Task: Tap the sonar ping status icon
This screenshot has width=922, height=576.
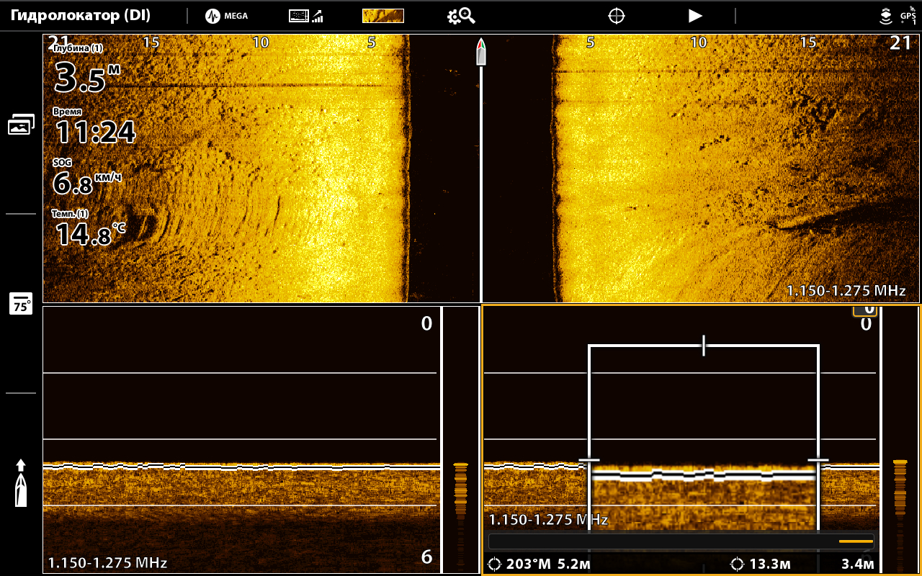Action: (x=885, y=16)
